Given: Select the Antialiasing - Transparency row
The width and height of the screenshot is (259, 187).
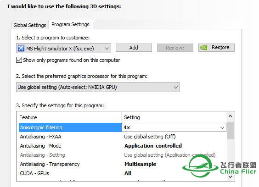Looking at the screenshot, I should click(x=123, y=164).
